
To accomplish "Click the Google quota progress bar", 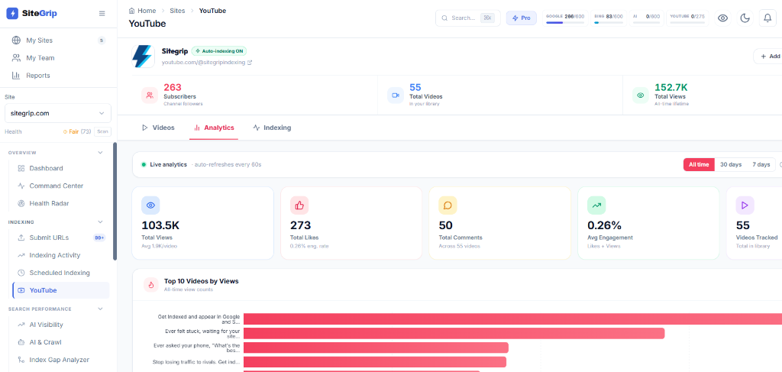I will tap(565, 22).
